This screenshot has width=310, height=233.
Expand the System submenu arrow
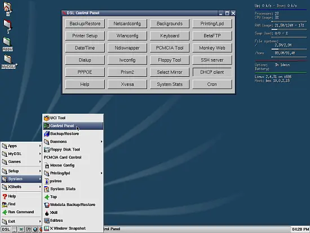(40, 179)
